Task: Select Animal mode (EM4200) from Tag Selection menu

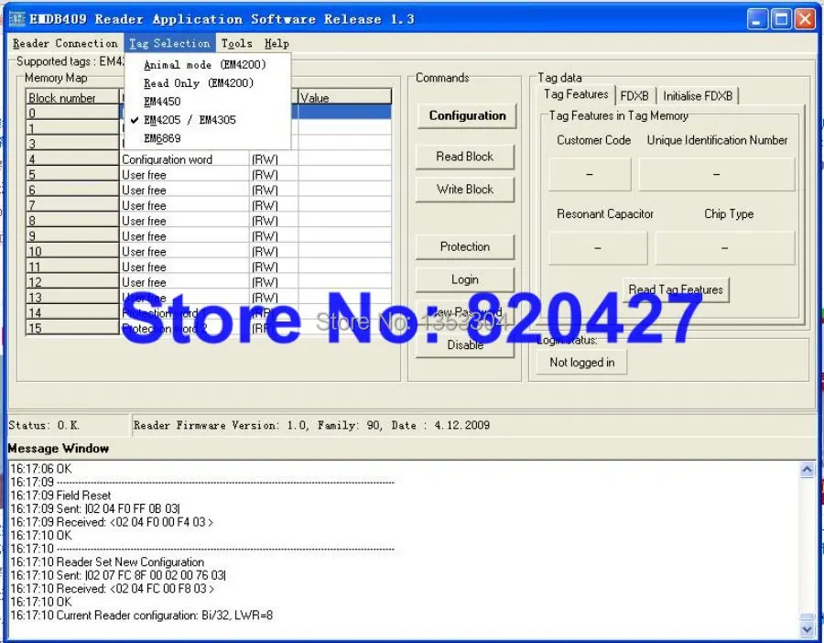Action: (206, 65)
